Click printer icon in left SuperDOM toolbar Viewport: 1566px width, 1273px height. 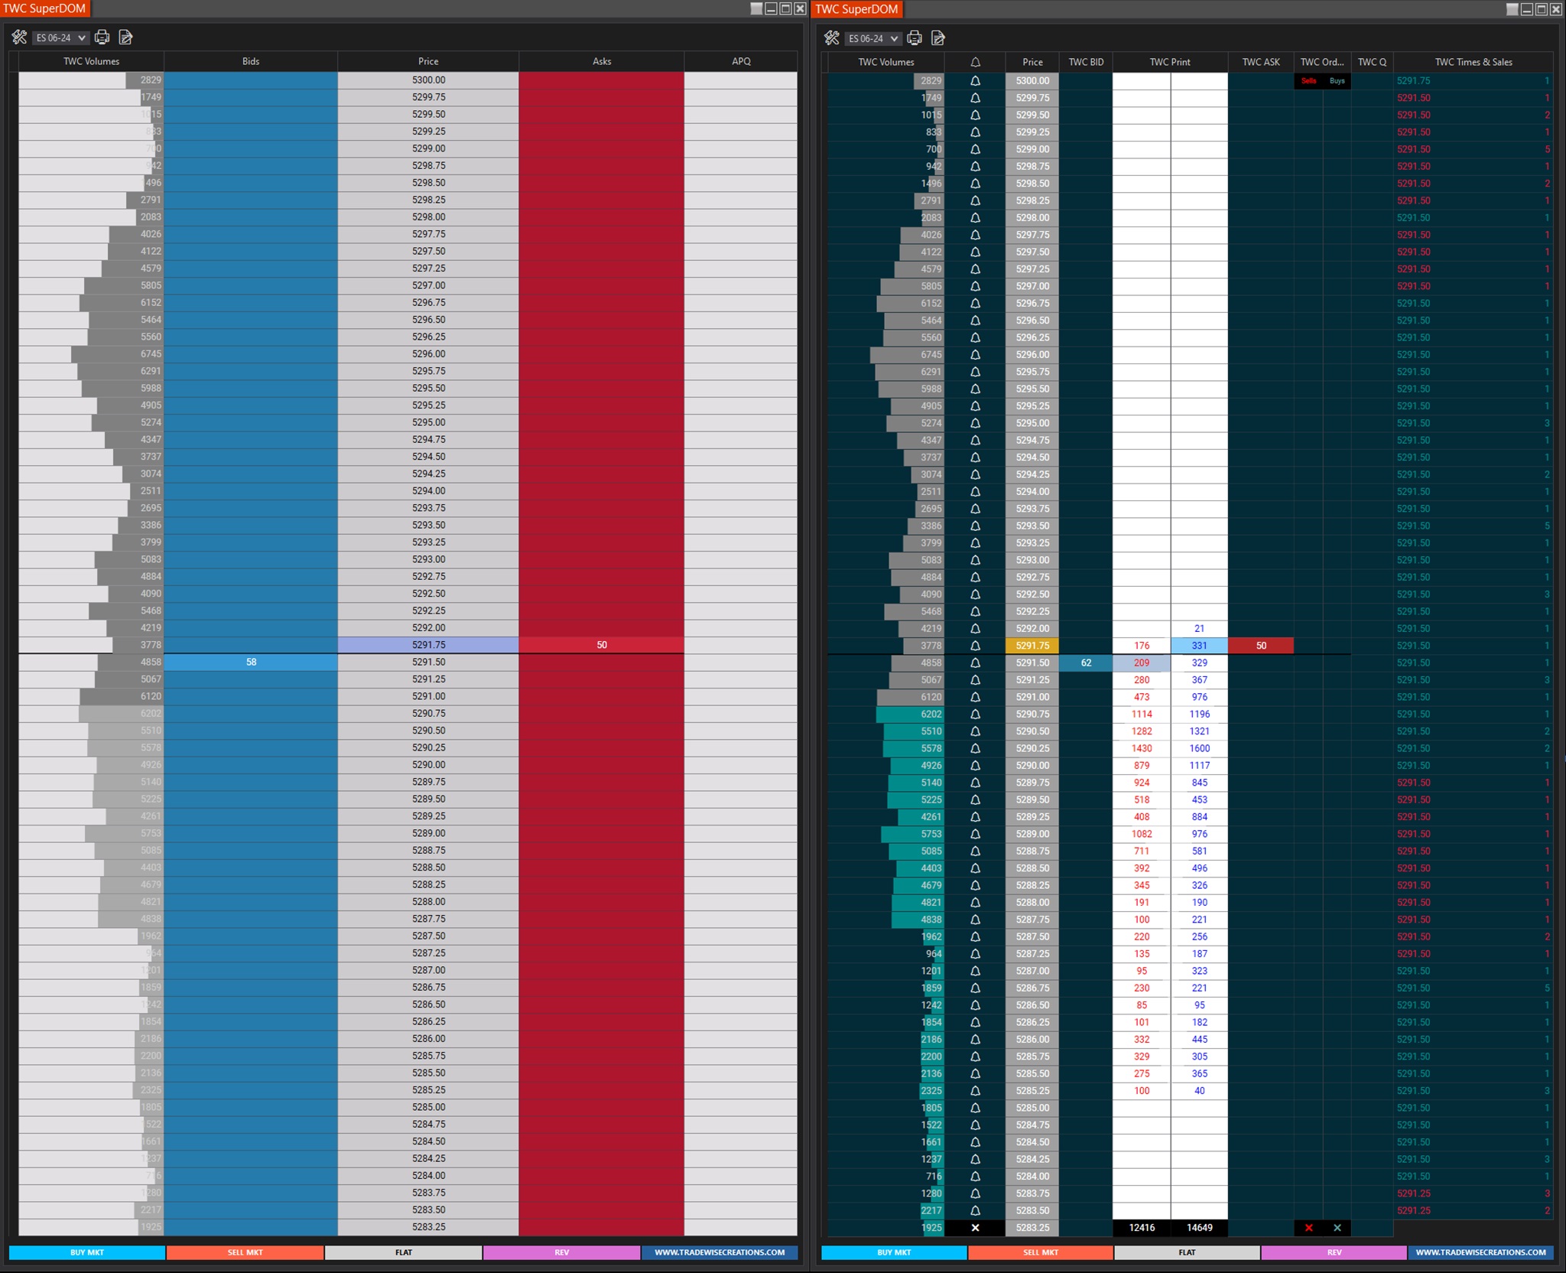pyautogui.click(x=102, y=37)
